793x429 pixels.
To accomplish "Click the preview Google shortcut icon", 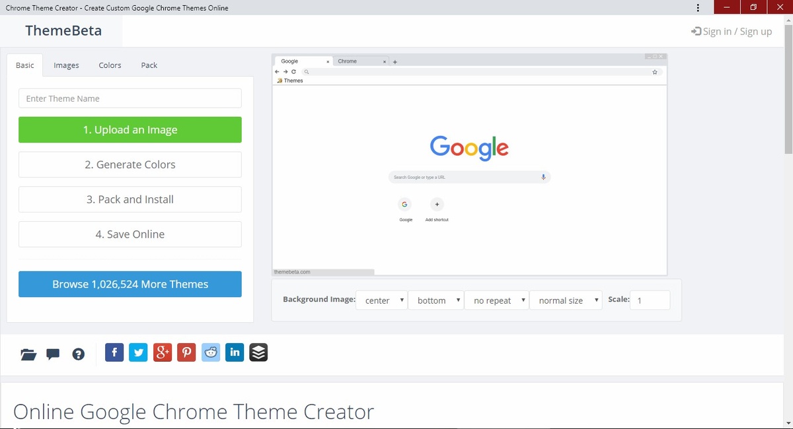I will 405,205.
